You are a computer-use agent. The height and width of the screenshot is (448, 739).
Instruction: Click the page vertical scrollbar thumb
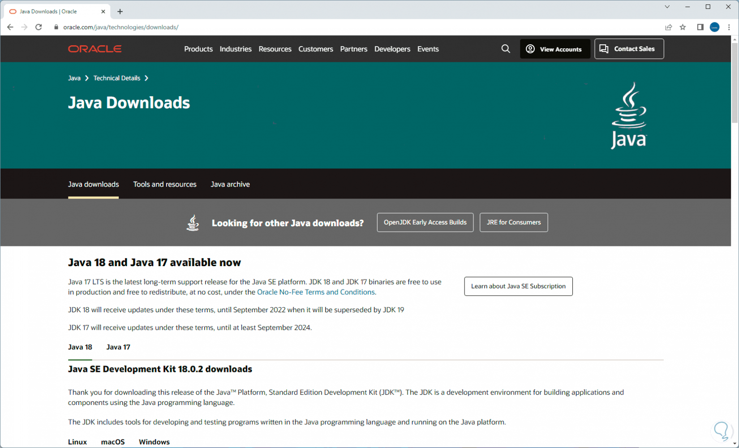coord(735,83)
